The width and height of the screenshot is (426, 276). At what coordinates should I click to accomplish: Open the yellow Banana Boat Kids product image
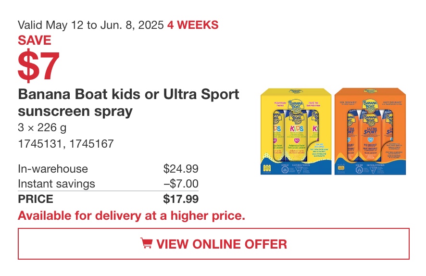point(296,131)
